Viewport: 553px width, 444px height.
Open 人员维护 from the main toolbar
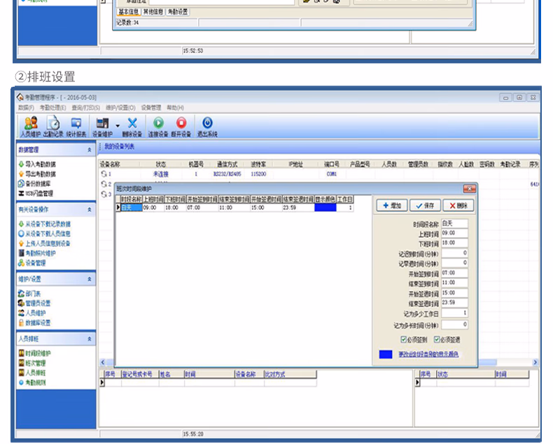tap(30, 126)
